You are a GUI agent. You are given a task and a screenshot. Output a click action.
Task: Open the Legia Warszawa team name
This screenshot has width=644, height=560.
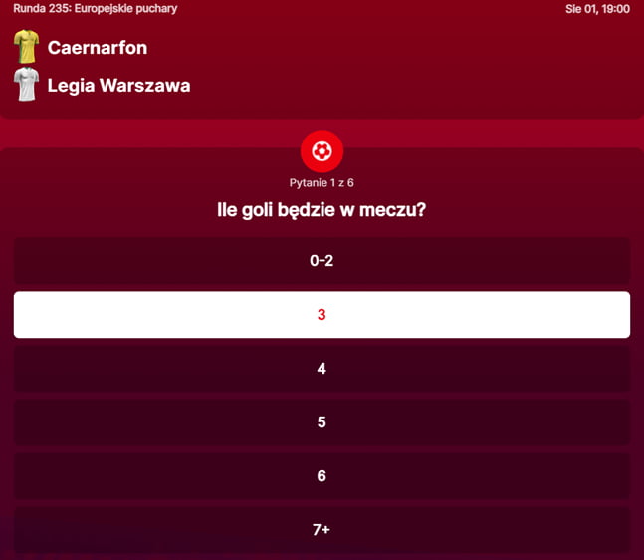(118, 86)
